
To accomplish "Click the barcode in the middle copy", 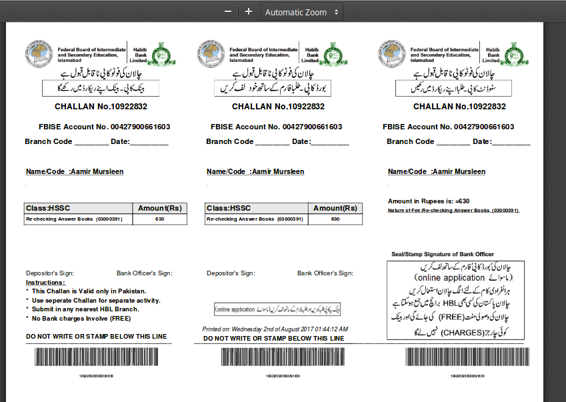I will click(283, 357).
